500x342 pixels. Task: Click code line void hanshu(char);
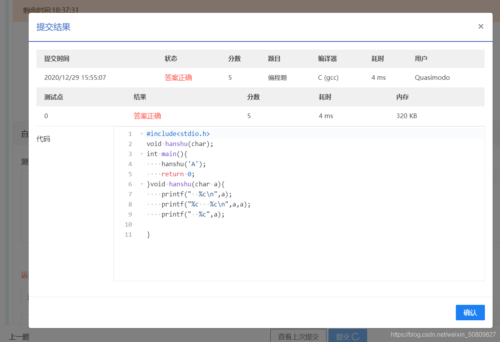coord(180,144)
